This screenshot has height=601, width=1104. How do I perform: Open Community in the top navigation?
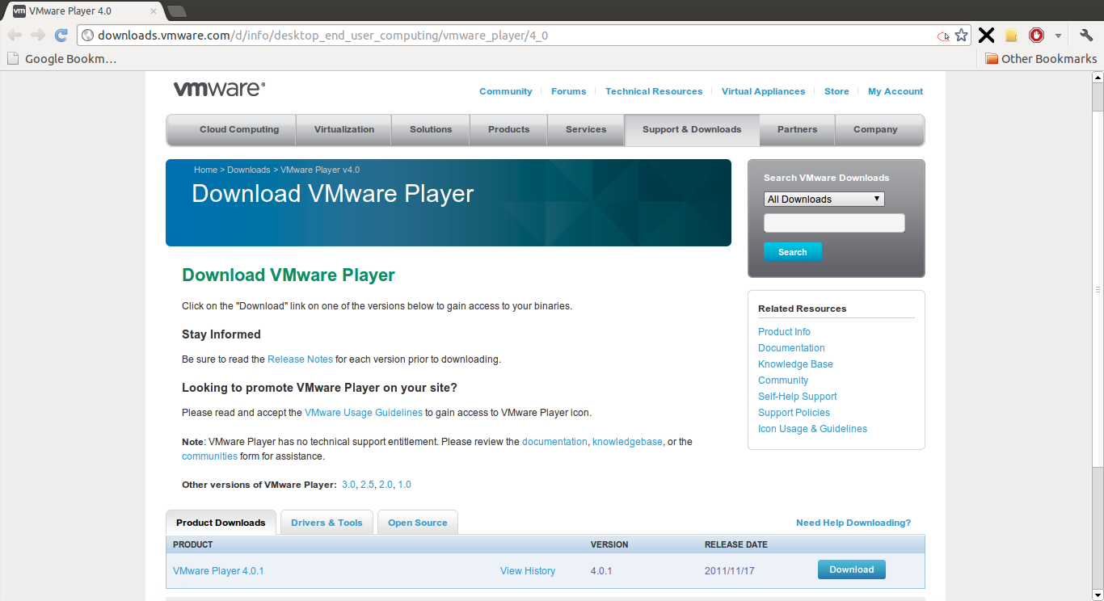(x=506, y=91)
